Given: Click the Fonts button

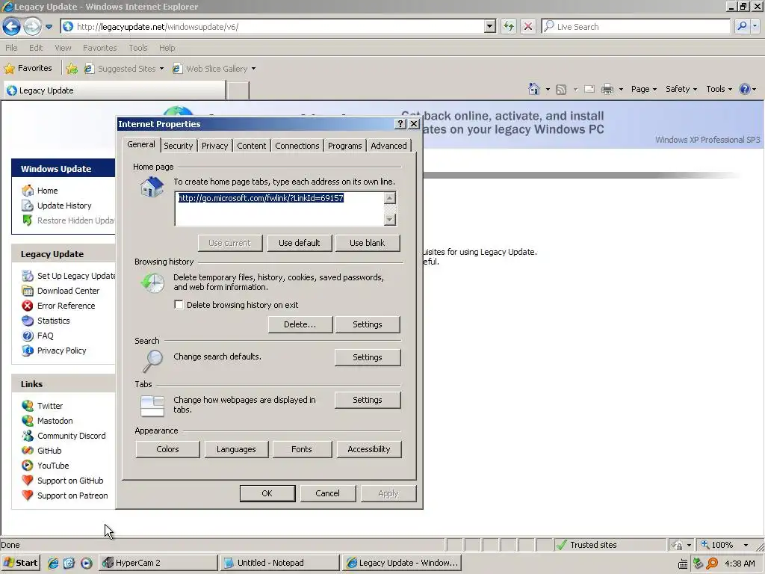Looking at the screenshot, I should point(302,449).
